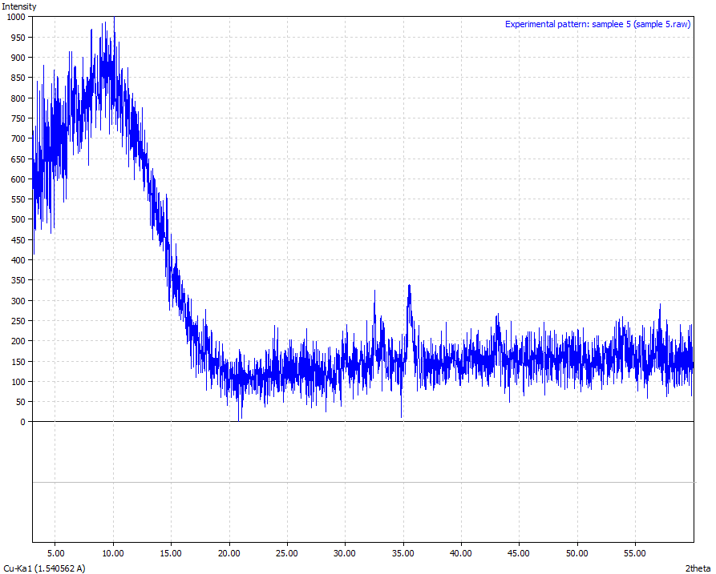Click the gray horizontal line in lower panel

pos(362,483)
